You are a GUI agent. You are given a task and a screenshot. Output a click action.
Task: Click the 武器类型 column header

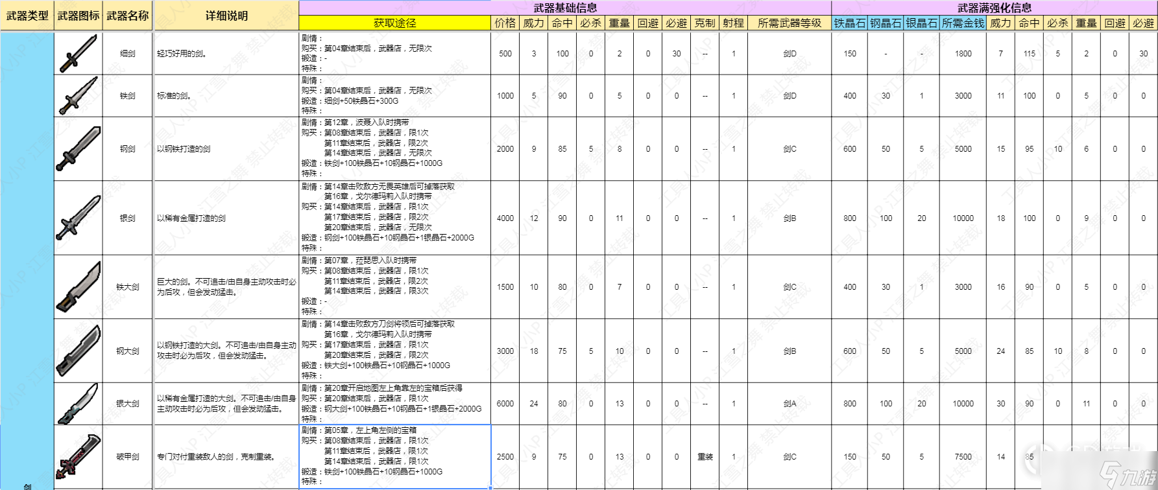[27, 16]
